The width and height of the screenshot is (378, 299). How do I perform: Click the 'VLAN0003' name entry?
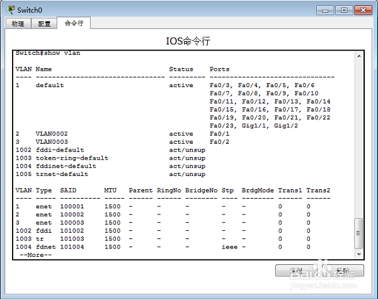[x=52, y=142]
